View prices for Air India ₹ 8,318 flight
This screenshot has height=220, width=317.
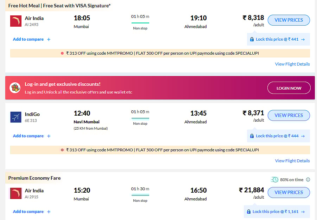pyautogui.click(x=289, y=20)
